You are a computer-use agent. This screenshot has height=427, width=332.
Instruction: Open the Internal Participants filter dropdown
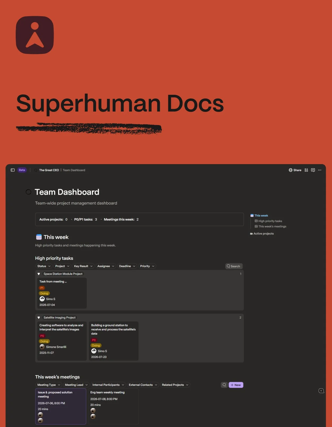tap(108, 385)
